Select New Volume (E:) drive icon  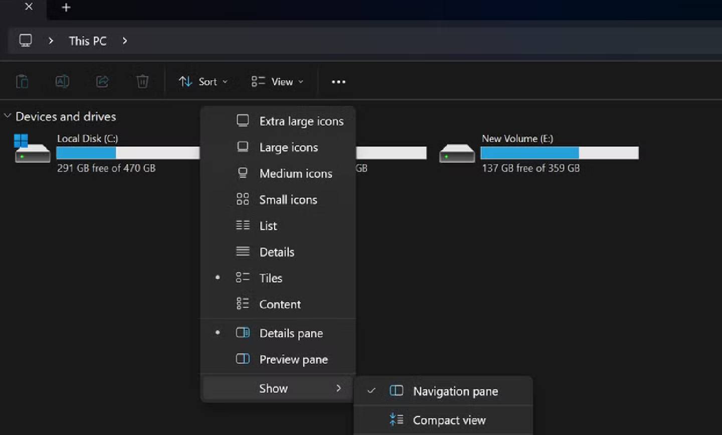pyautogui.click(x=457, y=153)
